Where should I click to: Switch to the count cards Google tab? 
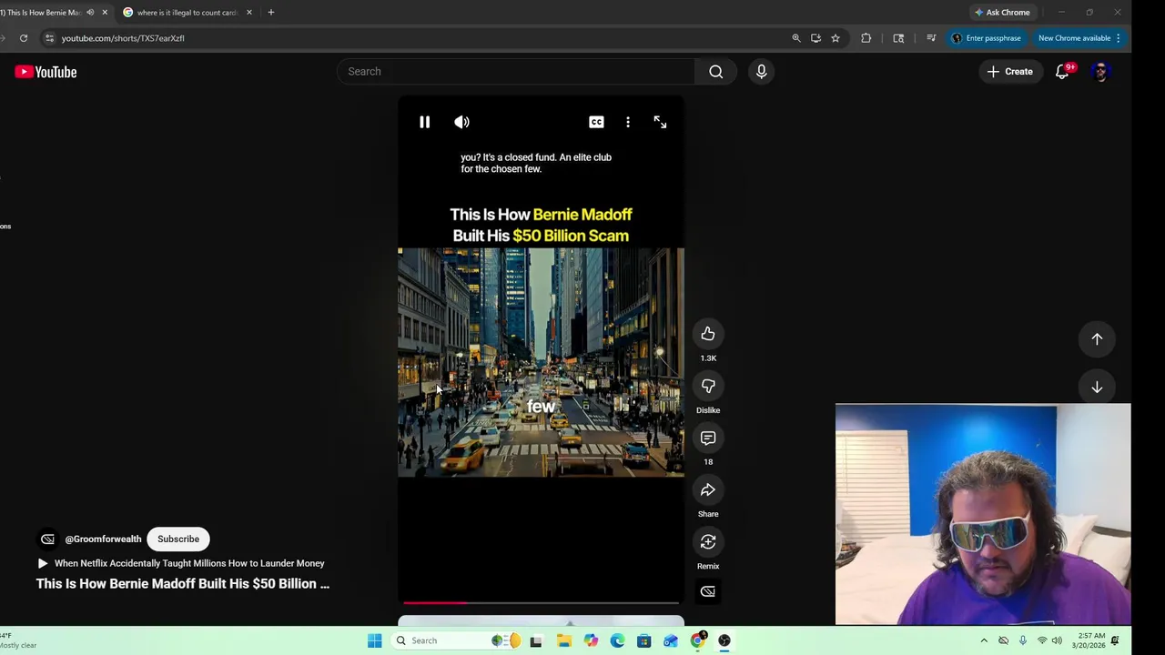pos(187,13)
